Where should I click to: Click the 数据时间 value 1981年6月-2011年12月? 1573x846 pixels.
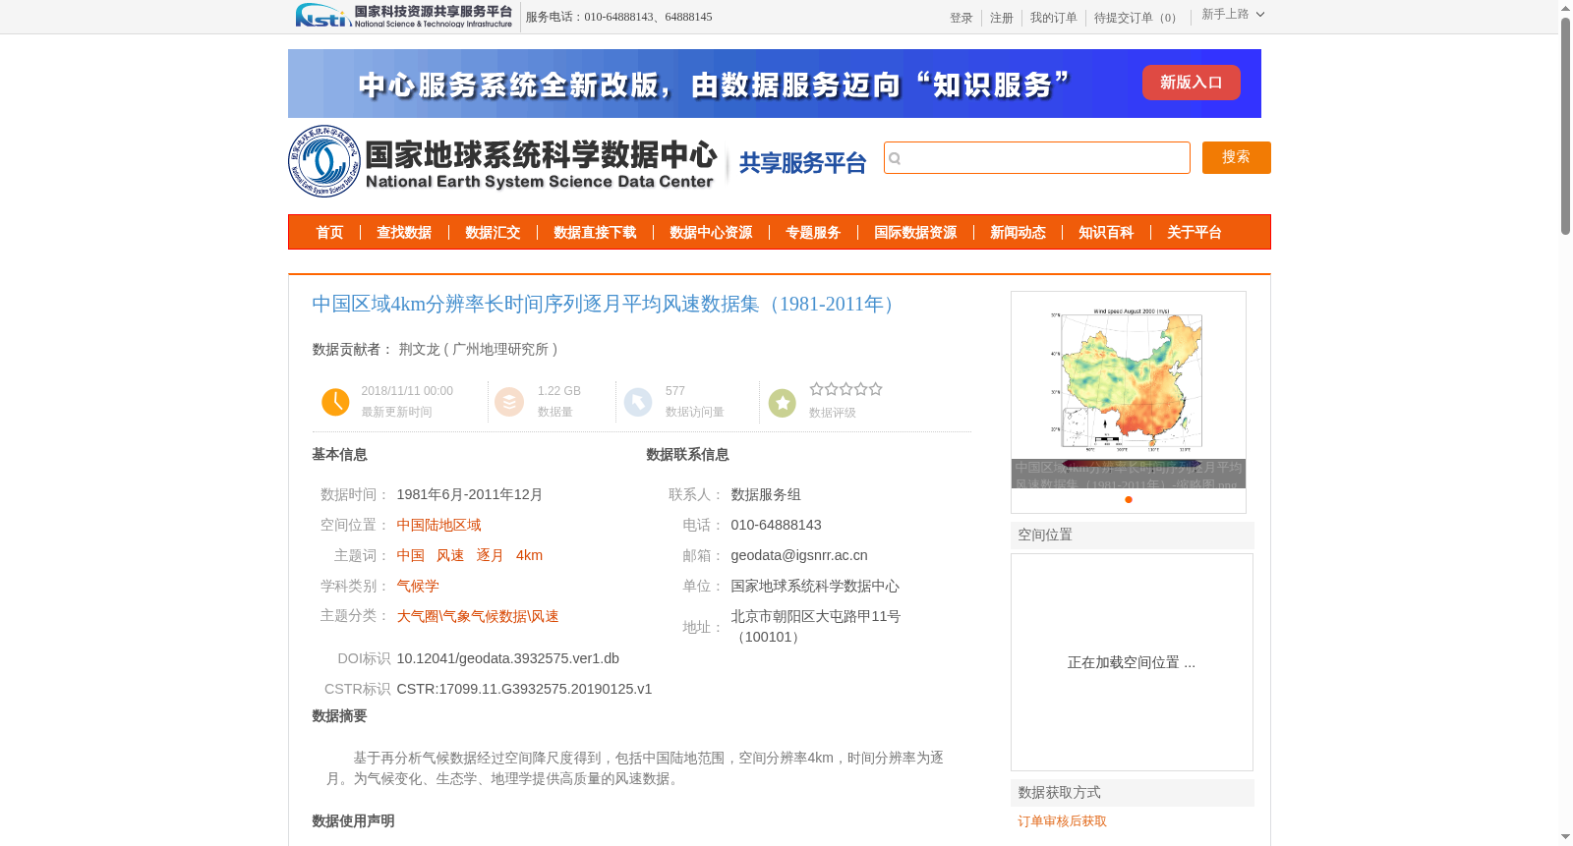pyautogui.click(x=470, y=494)
